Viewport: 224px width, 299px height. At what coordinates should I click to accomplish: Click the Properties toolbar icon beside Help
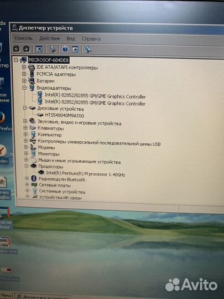click(75, 50)
